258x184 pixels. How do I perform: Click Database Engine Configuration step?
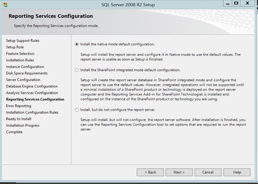(32, 86)
